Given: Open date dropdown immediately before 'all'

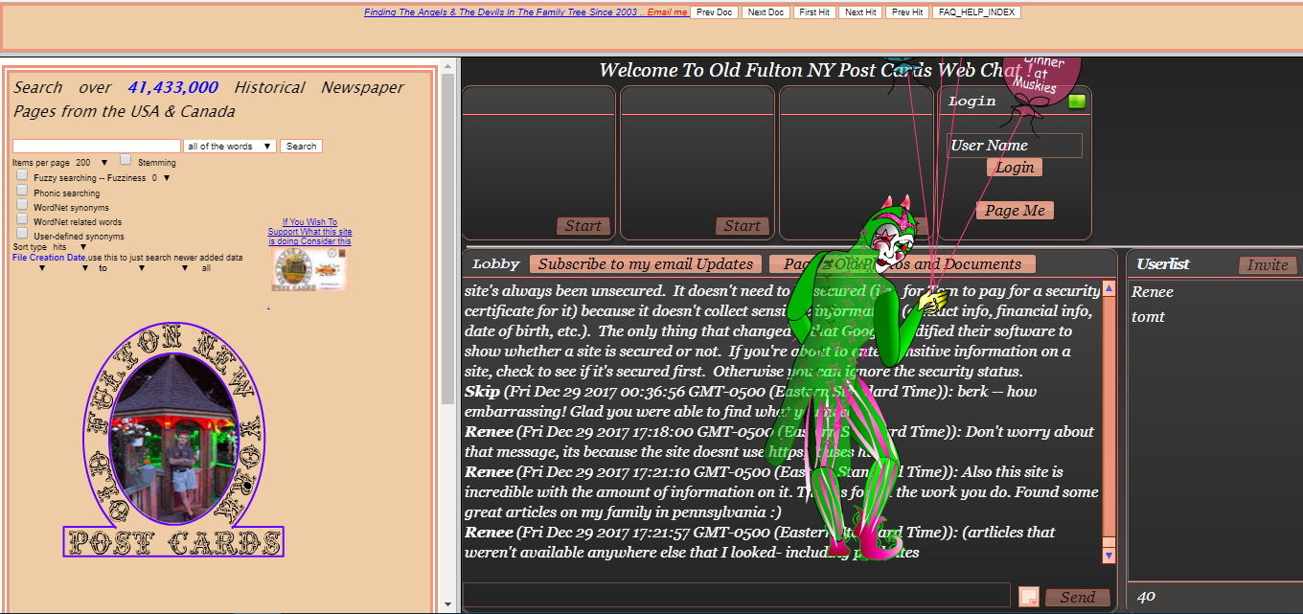Looking at the screenshot, I should (185, 268).
